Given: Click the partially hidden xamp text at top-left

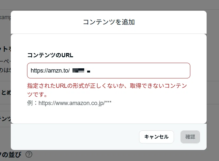Looking at the screenshot, I should [x=5, y=17].
